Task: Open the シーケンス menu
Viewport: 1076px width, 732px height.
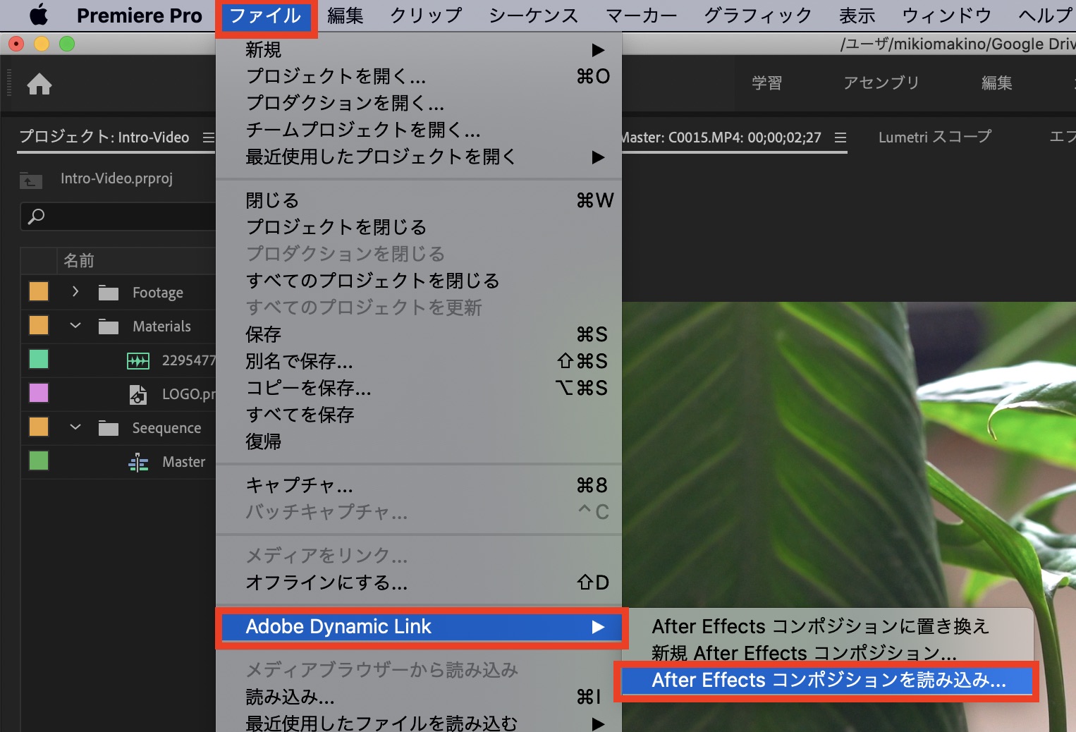Action: 534,16
